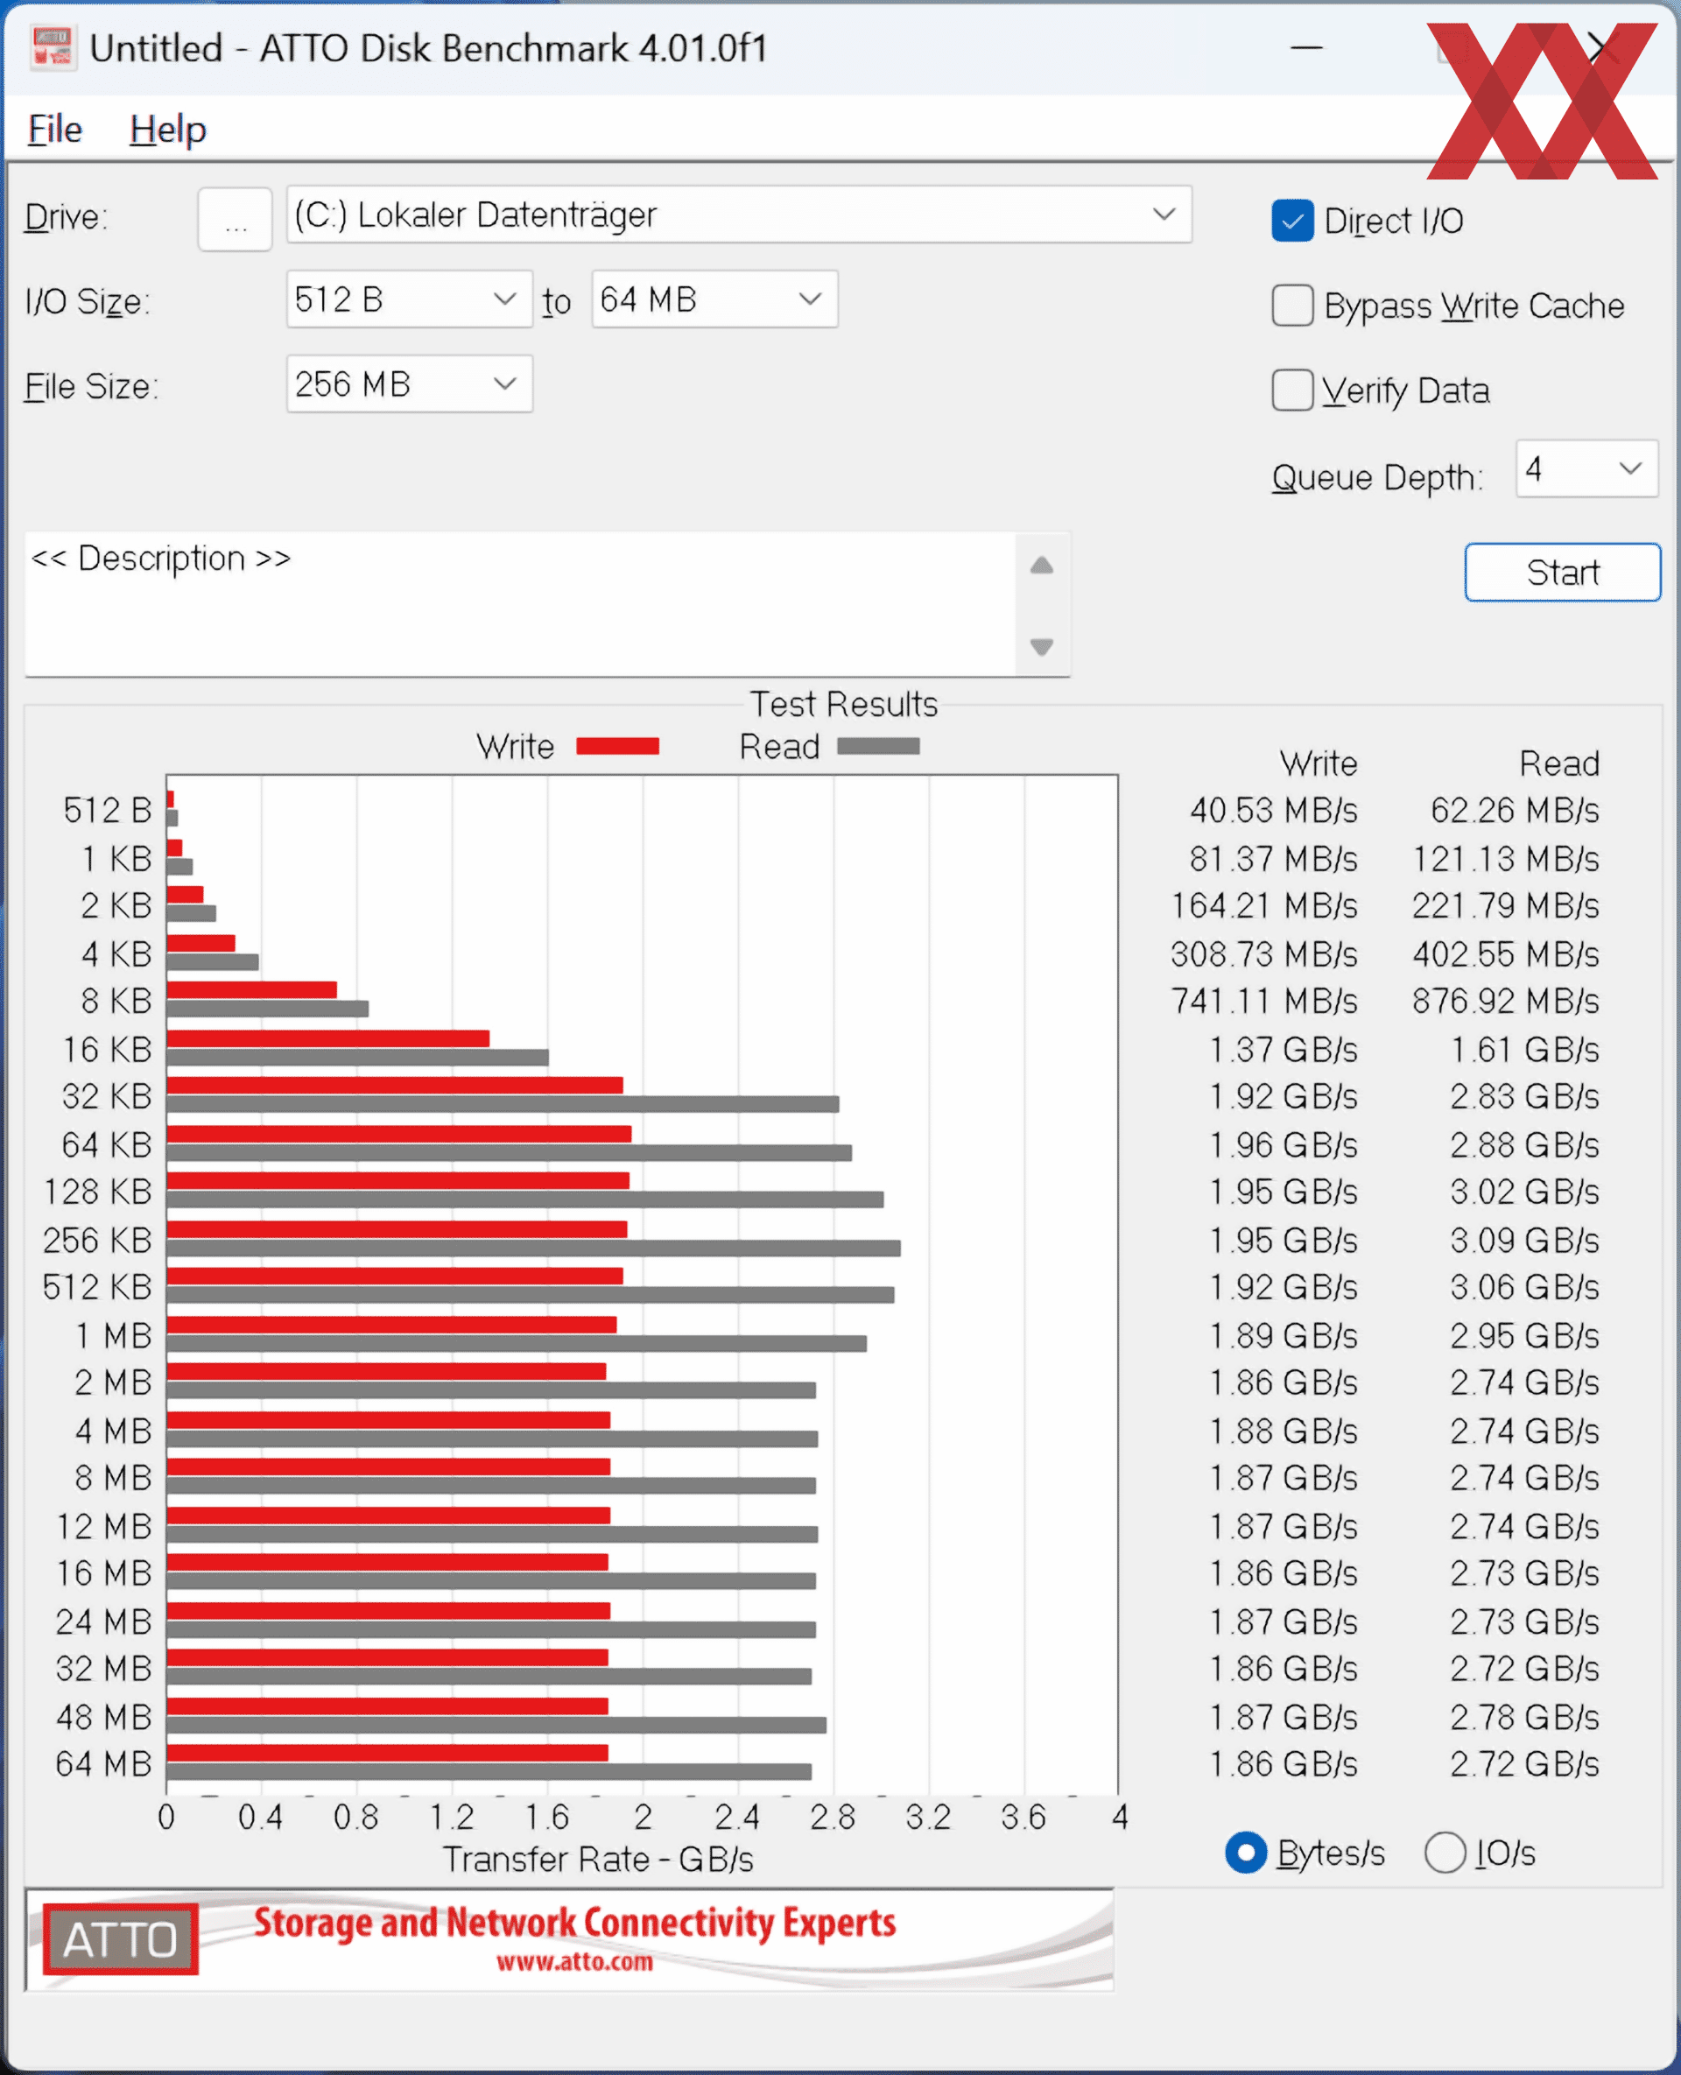Viewport: 1681px width, 2075px height.
Task: Click the 2.83 GB/s read value
Action: pos(1524,1097)
